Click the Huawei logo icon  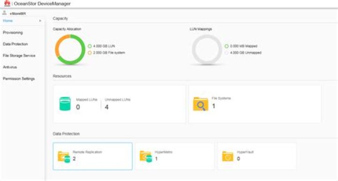pyautogui.click(x=7, y=3)
